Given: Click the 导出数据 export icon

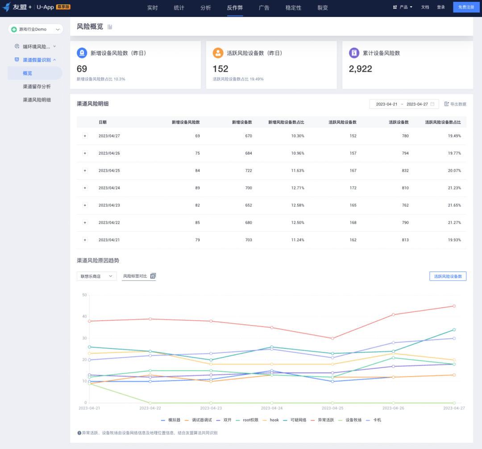Looking at the screenshot, I should pyautogui.click(x=447, y=104).
